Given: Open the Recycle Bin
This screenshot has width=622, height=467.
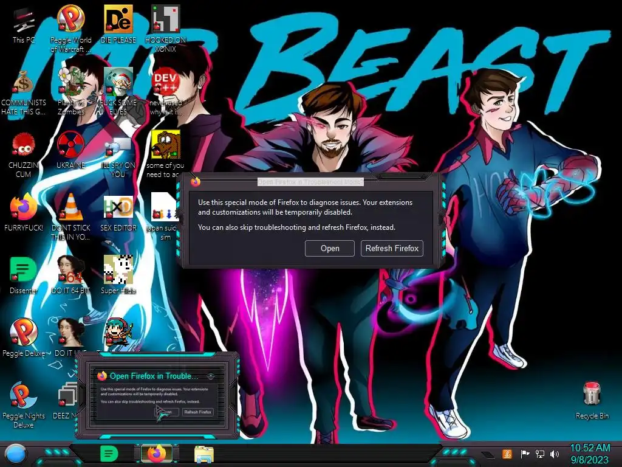Looking at the screenshot, I should point(592,400).
